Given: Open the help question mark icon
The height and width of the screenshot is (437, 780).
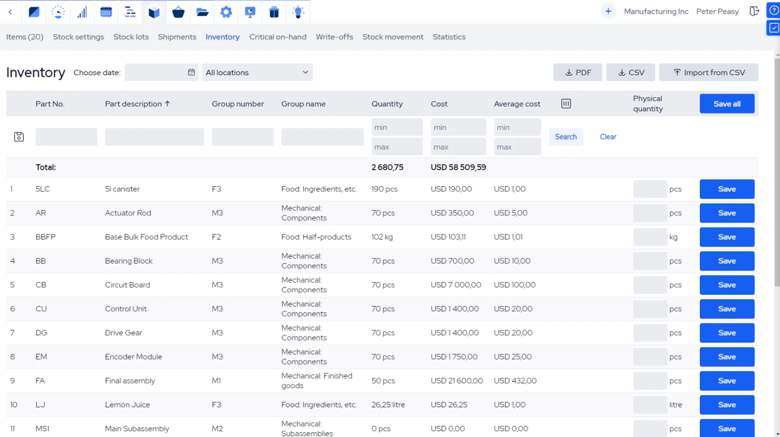Looking at the screenshot, I should 774,10.
